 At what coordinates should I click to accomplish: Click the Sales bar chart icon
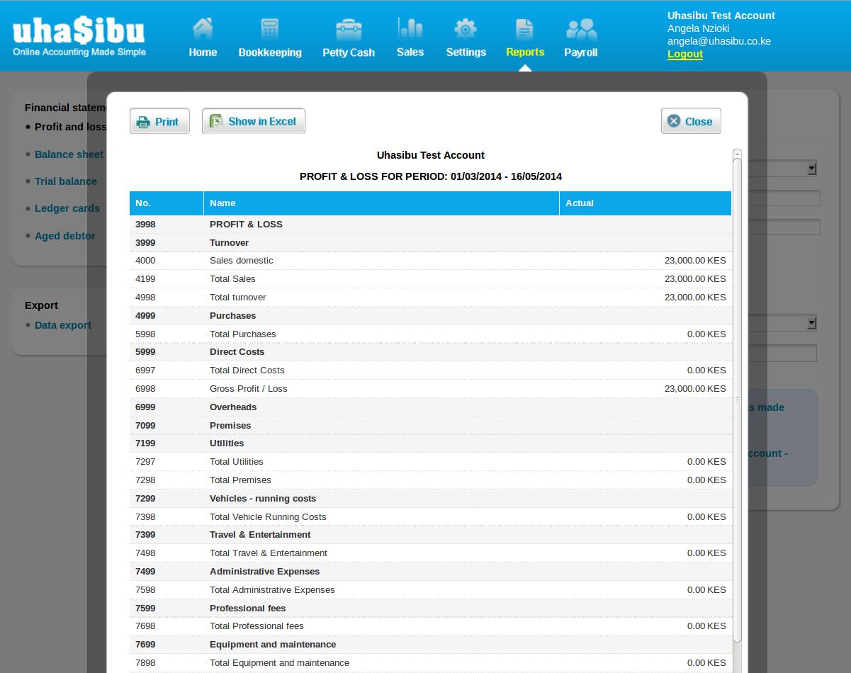pyautogui.click(x=410, y=28)
